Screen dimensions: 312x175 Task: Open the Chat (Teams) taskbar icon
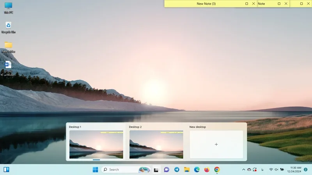(167, 170)
